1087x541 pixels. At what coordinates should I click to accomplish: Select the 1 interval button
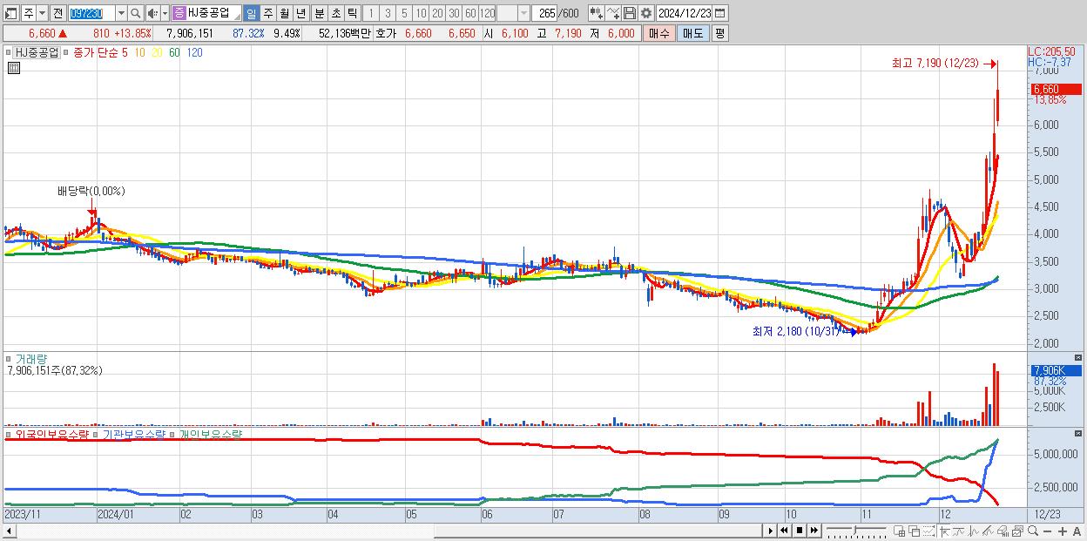coord(370,13)
